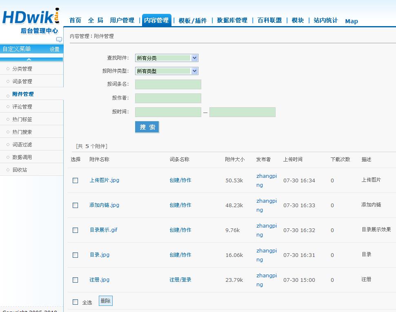Open the 首页 tab
This screenshot has height=312, width=396.
(x=75, y=20)
